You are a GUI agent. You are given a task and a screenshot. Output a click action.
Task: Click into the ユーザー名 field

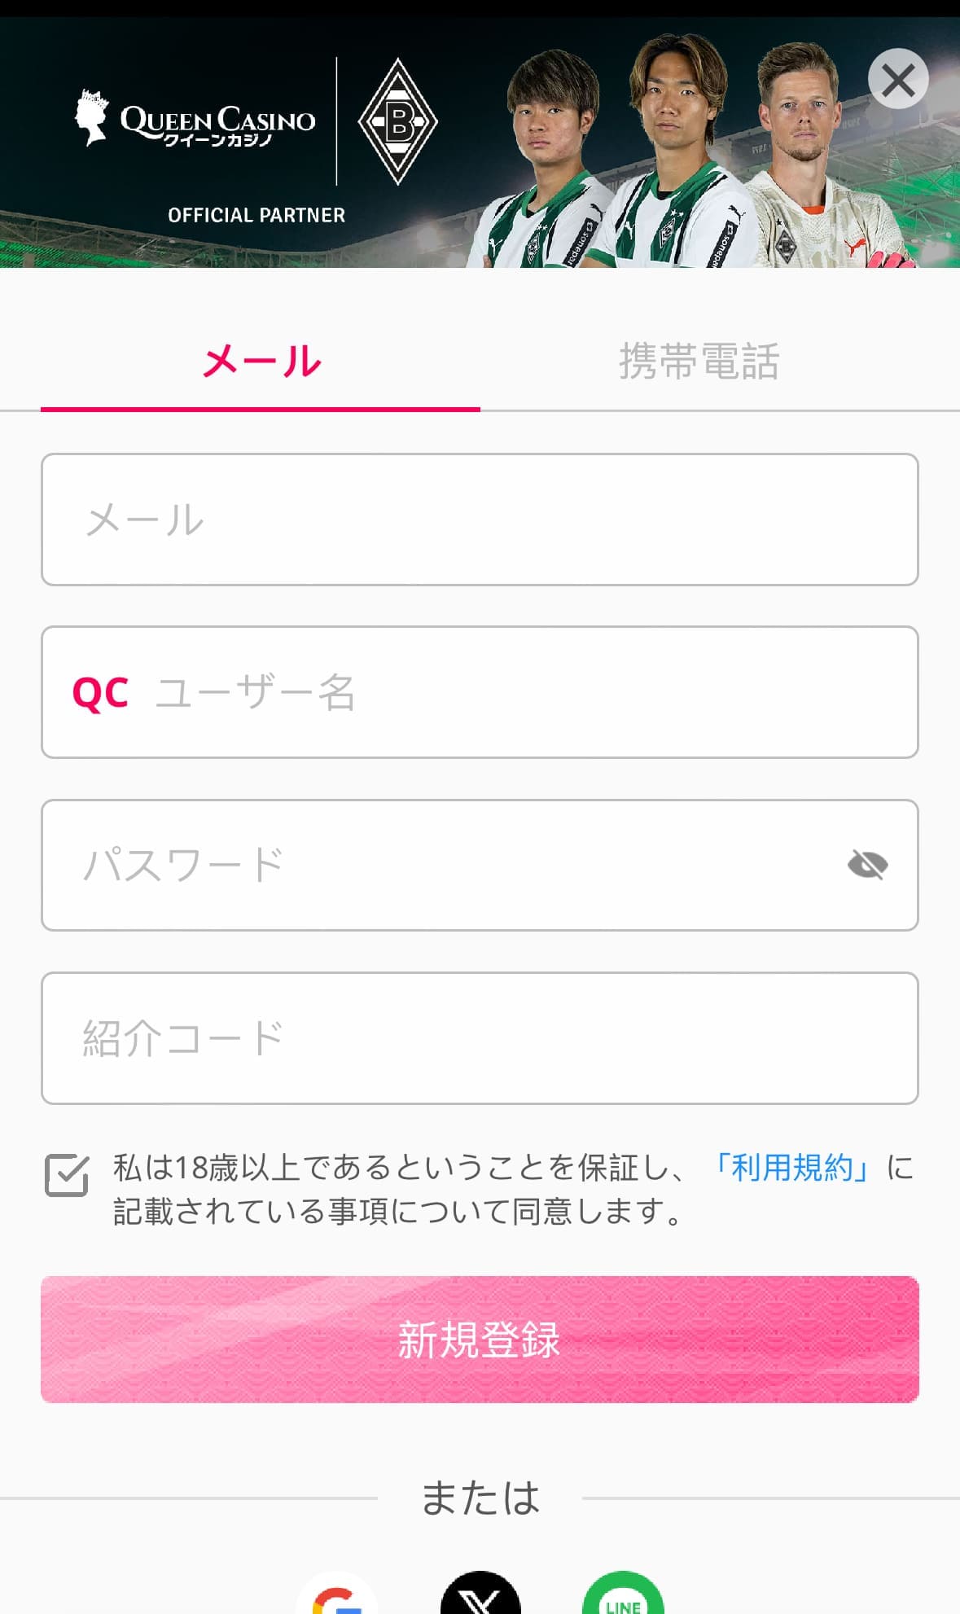(x=521, y=692)
